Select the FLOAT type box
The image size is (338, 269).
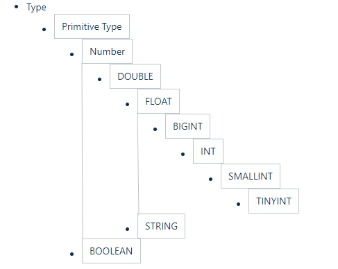(x=158, y=101)
